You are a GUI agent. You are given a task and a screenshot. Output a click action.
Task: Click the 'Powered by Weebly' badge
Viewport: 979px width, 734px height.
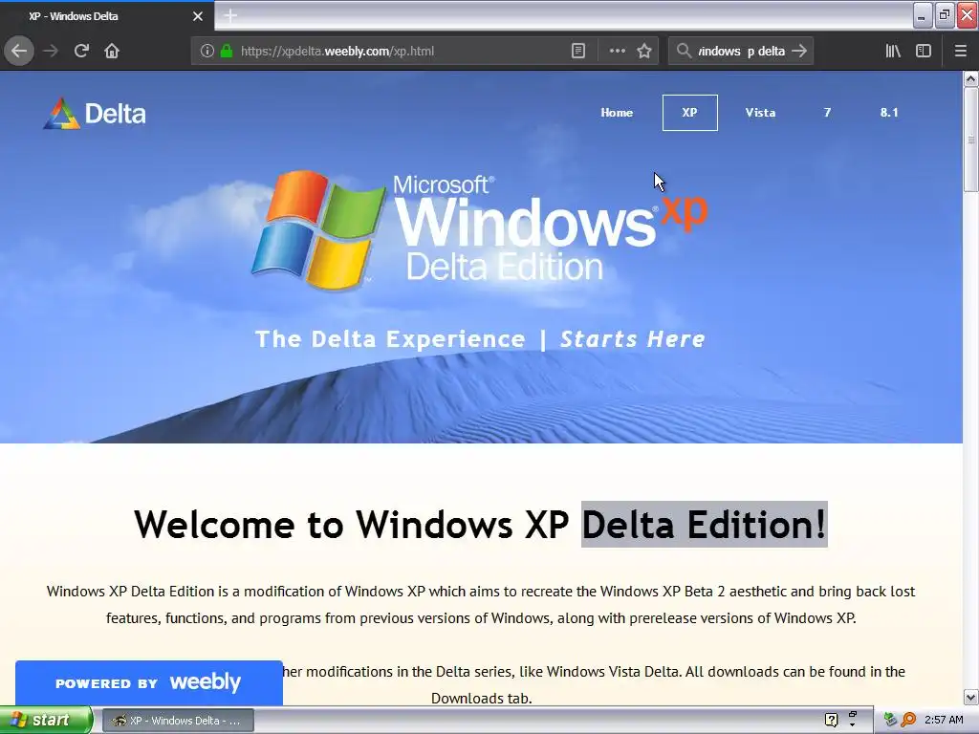click(x=148, y=682)
